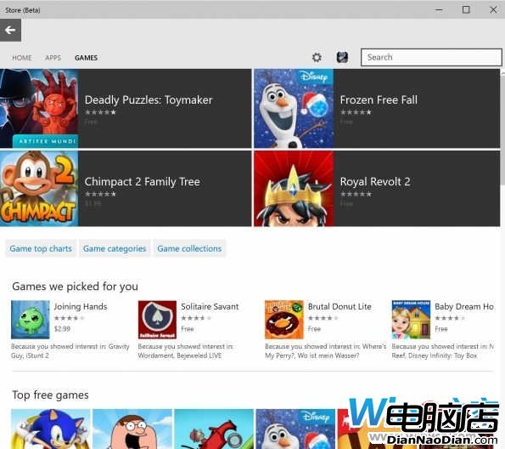Open Game categories
The image size is (505, 449).
click(x=115, y=248)
